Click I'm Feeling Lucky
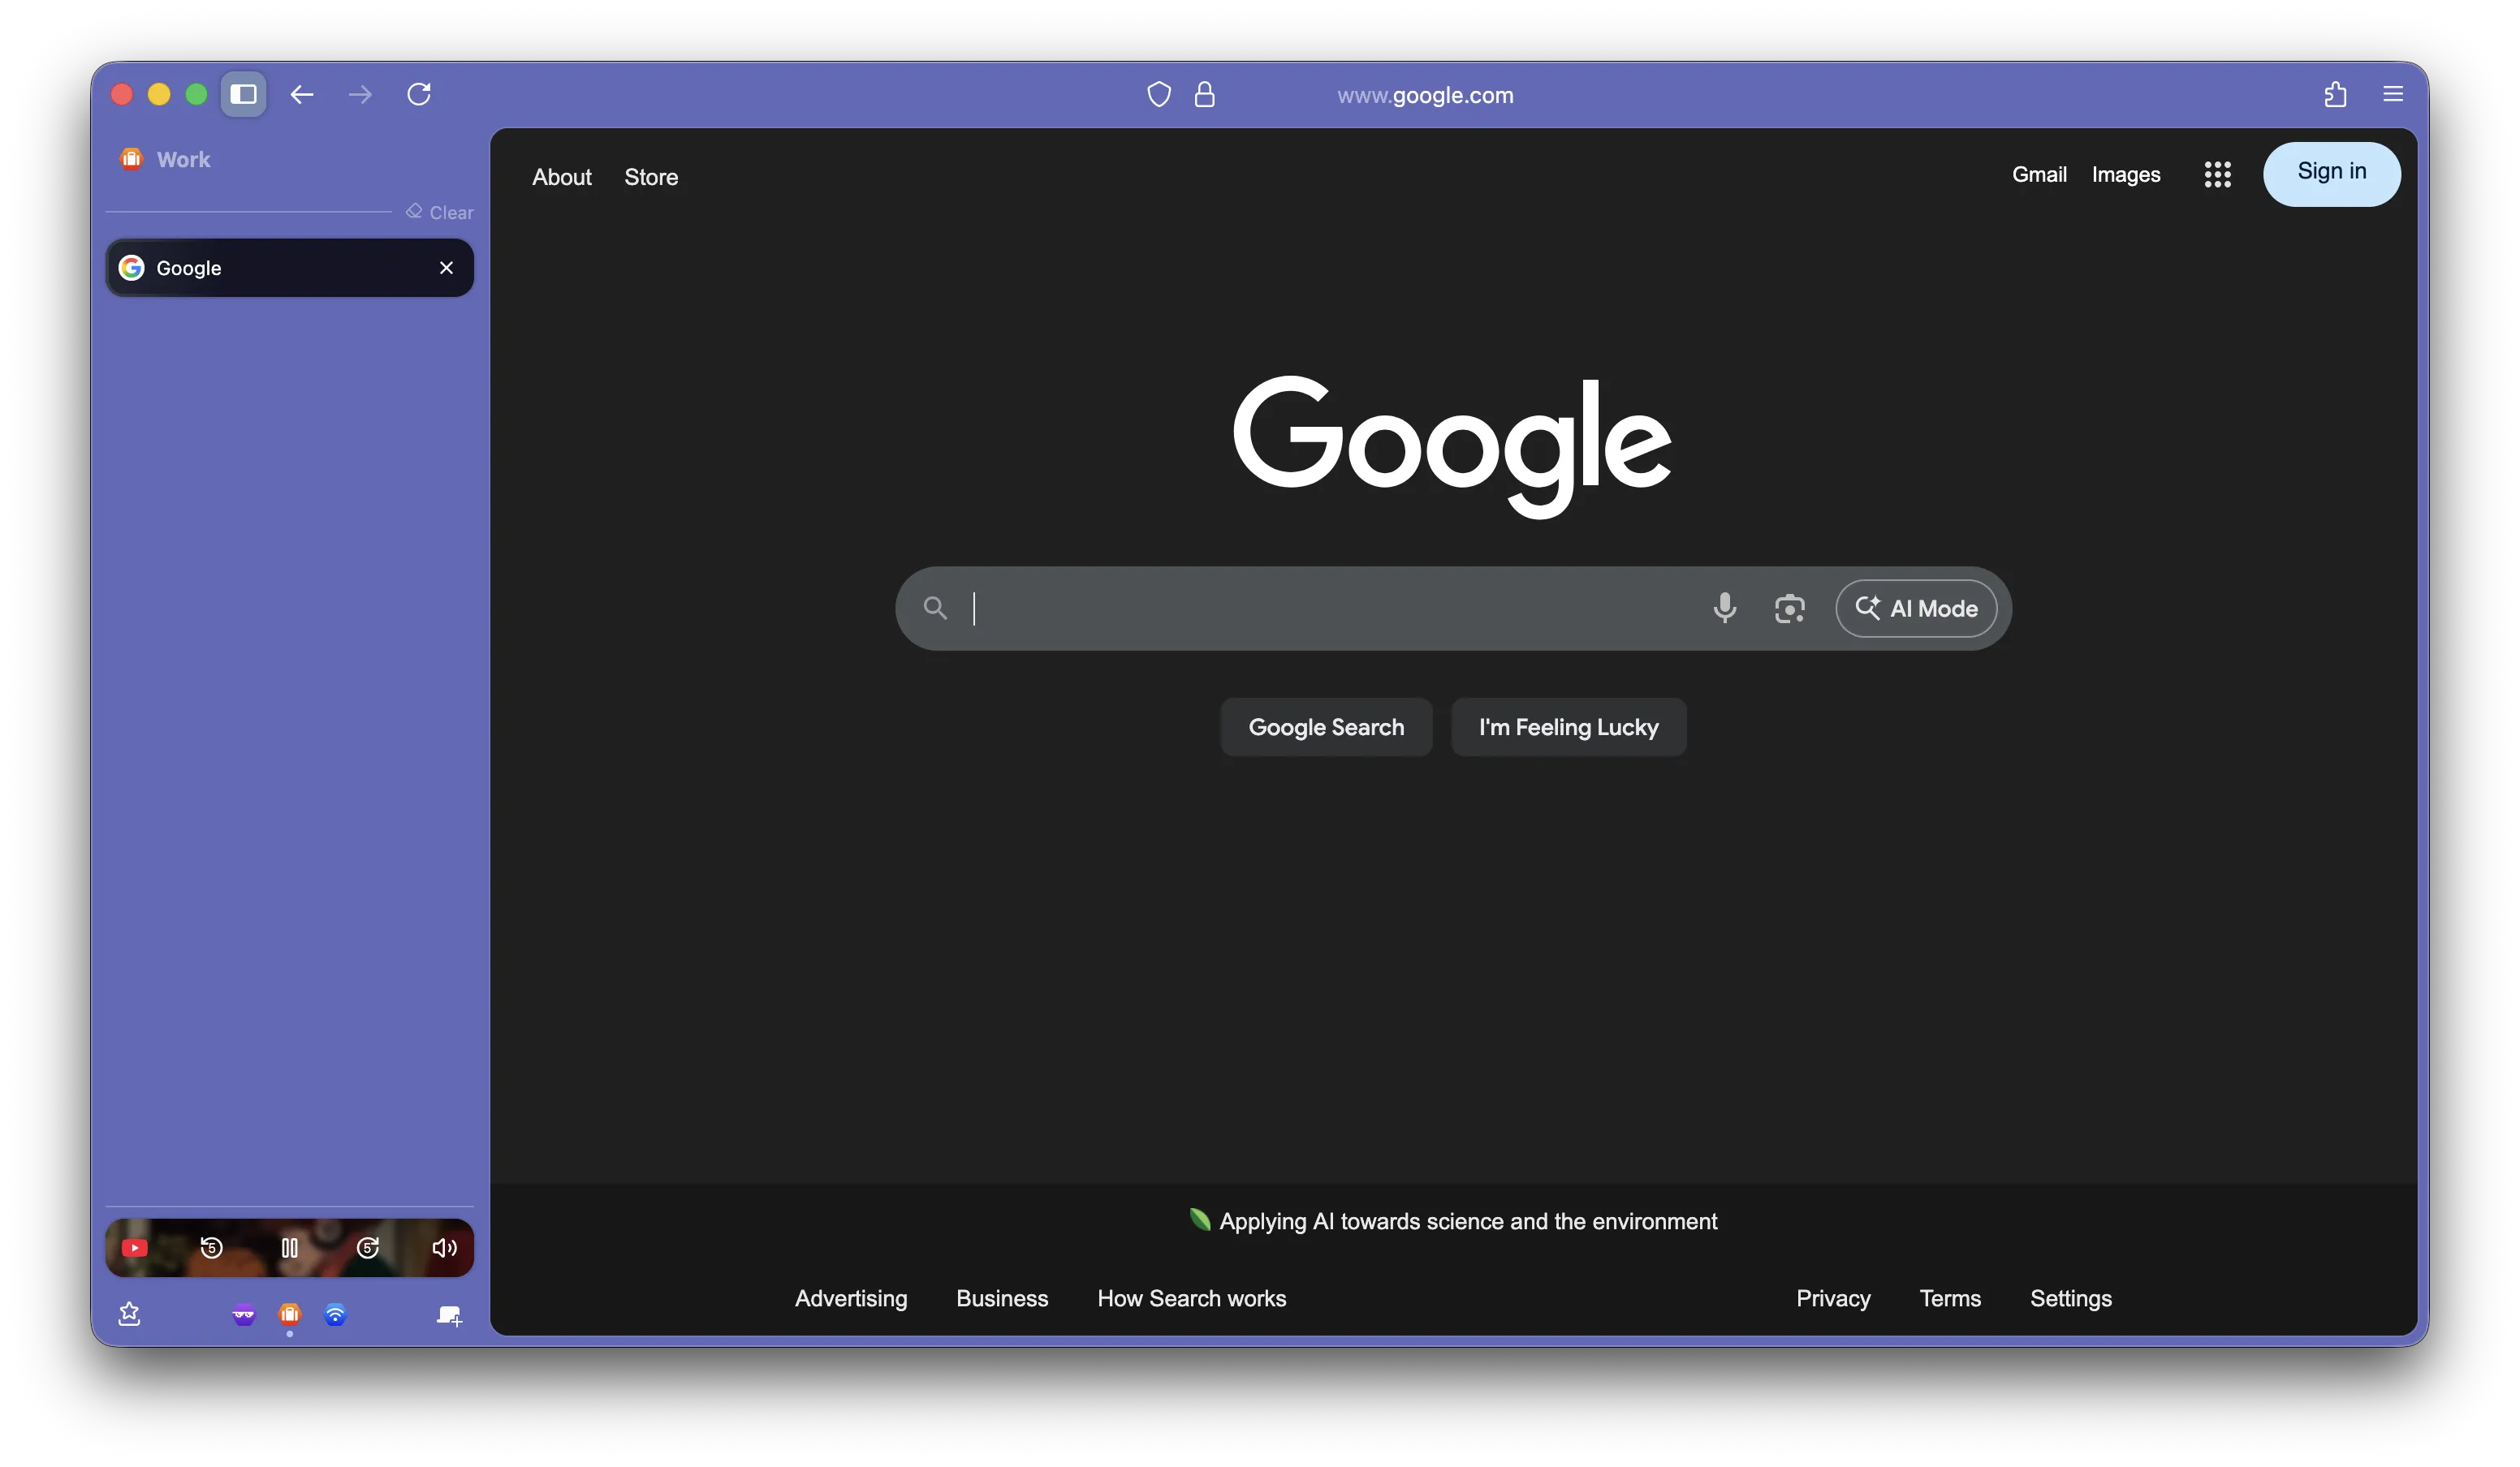This screenshot has width=2520, height=1467. (1568, 726)
